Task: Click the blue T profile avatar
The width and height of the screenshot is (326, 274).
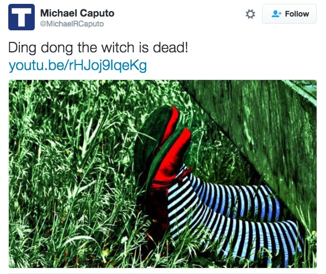Action: [22, 17]
